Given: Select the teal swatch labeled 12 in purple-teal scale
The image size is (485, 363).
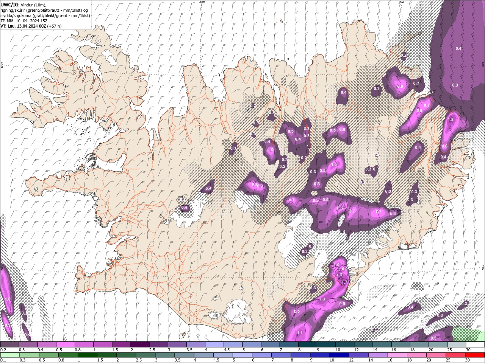Looking at the screenshot, I should click(363, 344).
